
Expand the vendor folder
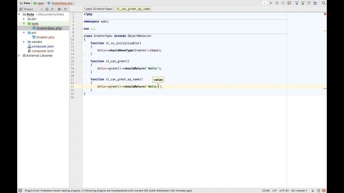click(24, 42)
